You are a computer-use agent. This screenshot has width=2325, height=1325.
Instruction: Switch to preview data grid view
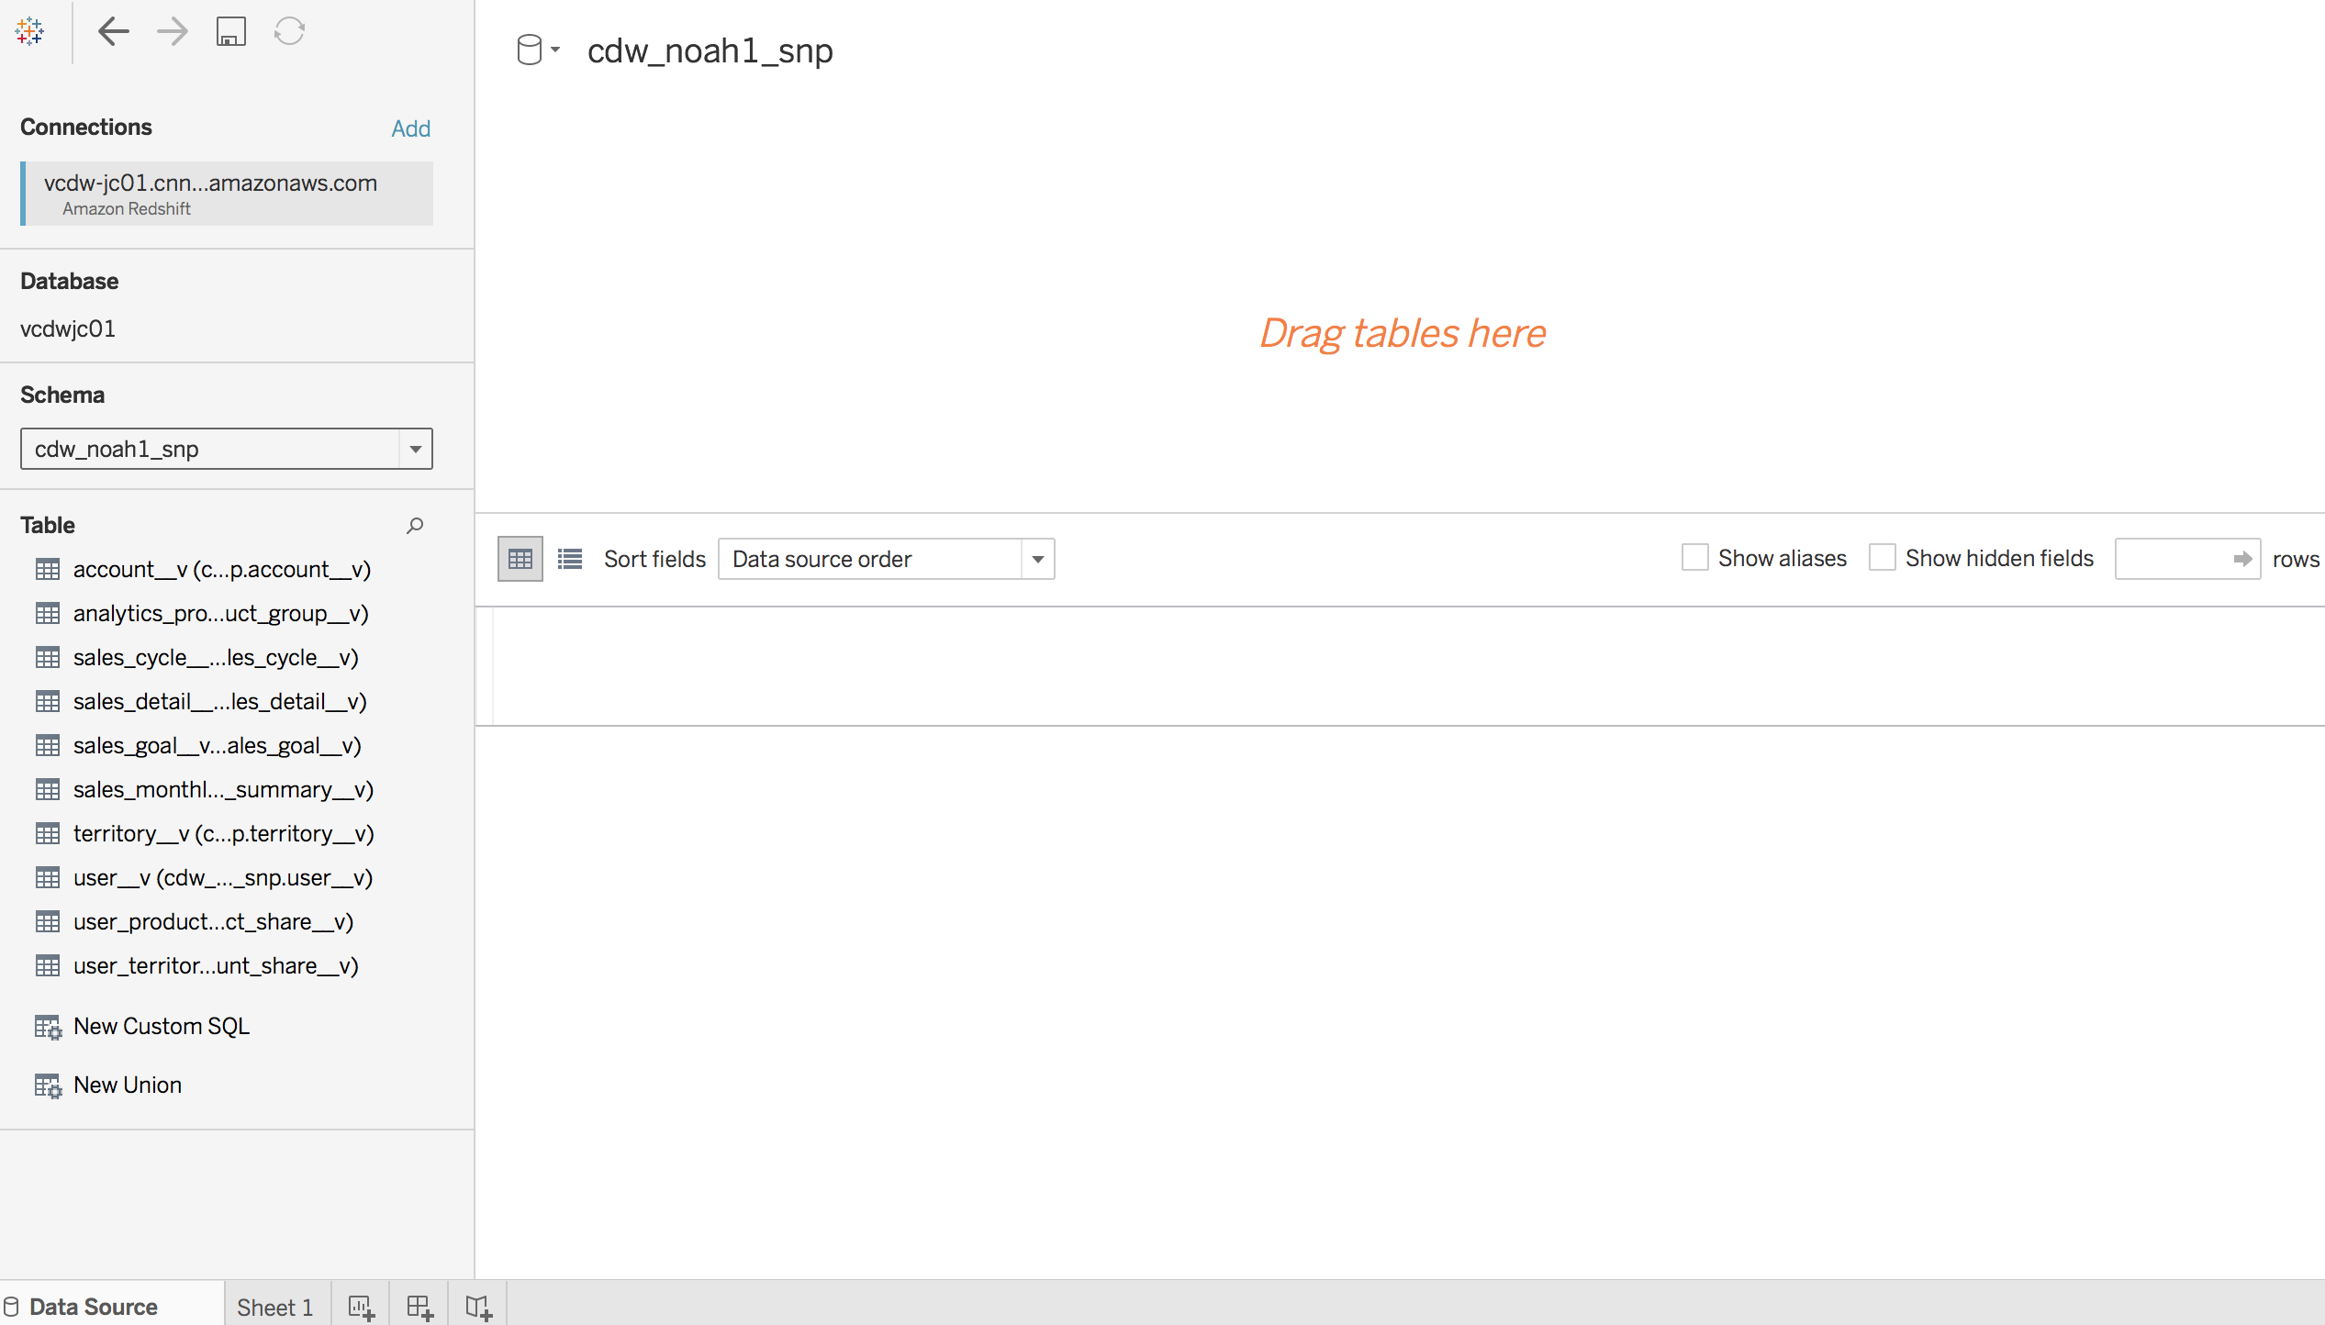(520, 559)
